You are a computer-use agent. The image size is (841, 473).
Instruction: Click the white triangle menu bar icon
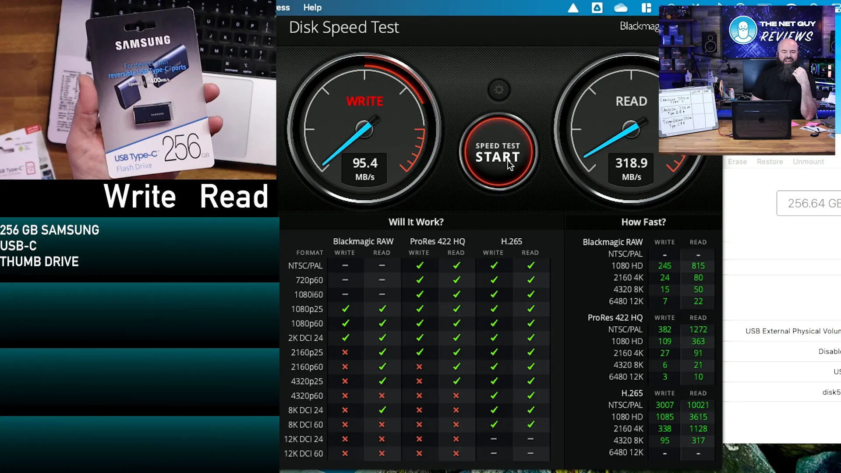pos(573,8)
